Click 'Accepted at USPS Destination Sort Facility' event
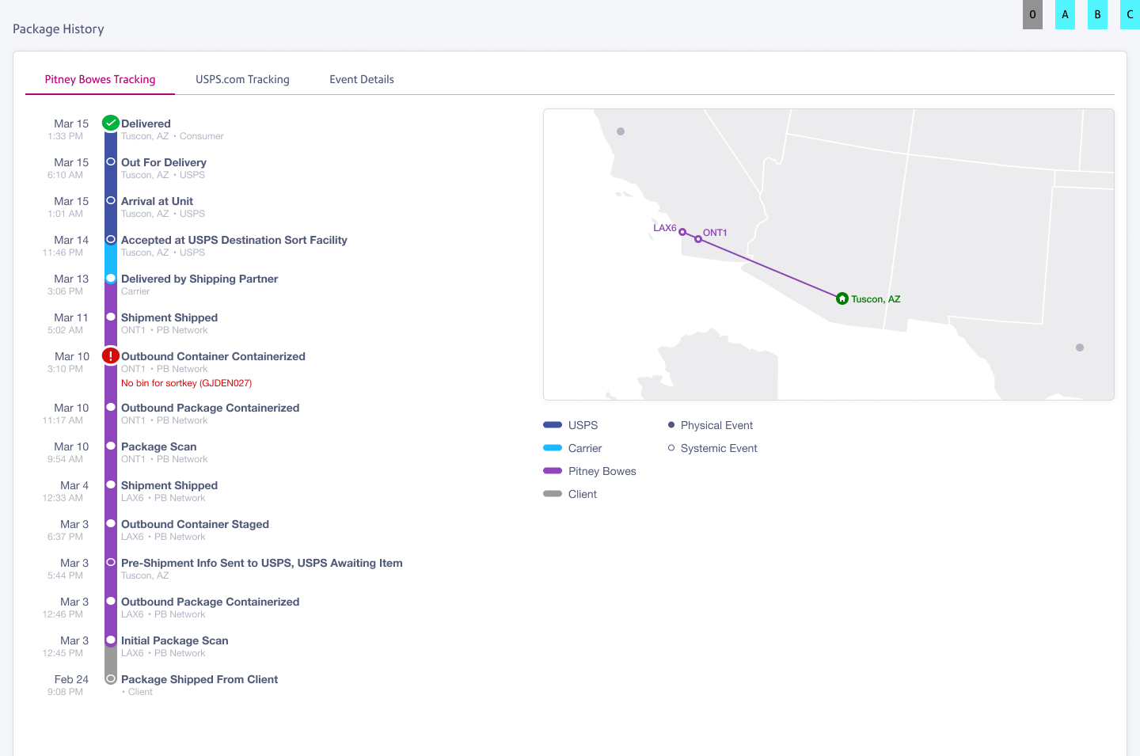This screenshot has height=756, width=1140. coord(234,240)
